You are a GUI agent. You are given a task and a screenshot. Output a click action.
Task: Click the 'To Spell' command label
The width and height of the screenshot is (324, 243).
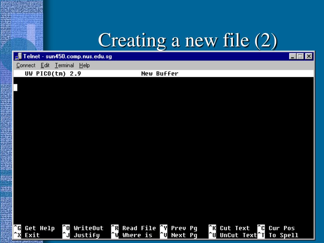click(x=283, y=235)
